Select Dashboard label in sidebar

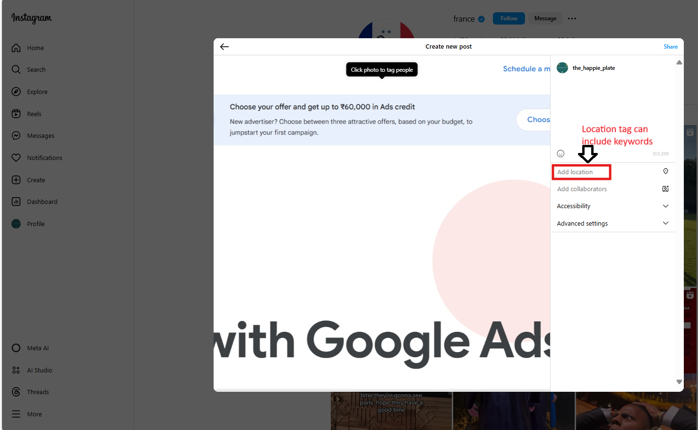click(x=42, y=202)
